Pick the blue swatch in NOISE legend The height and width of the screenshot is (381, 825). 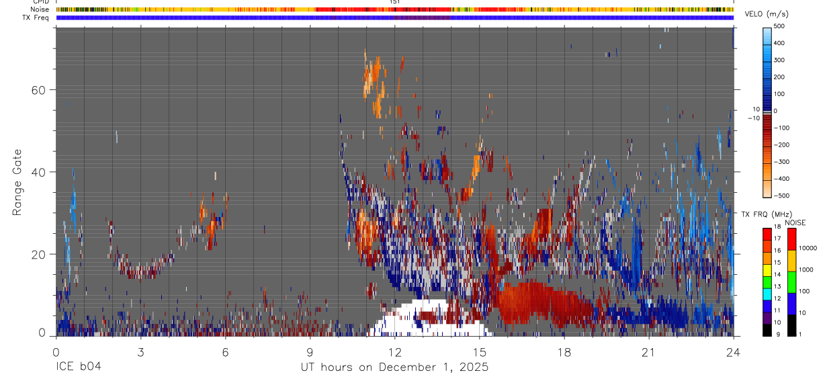click(791, 304)
